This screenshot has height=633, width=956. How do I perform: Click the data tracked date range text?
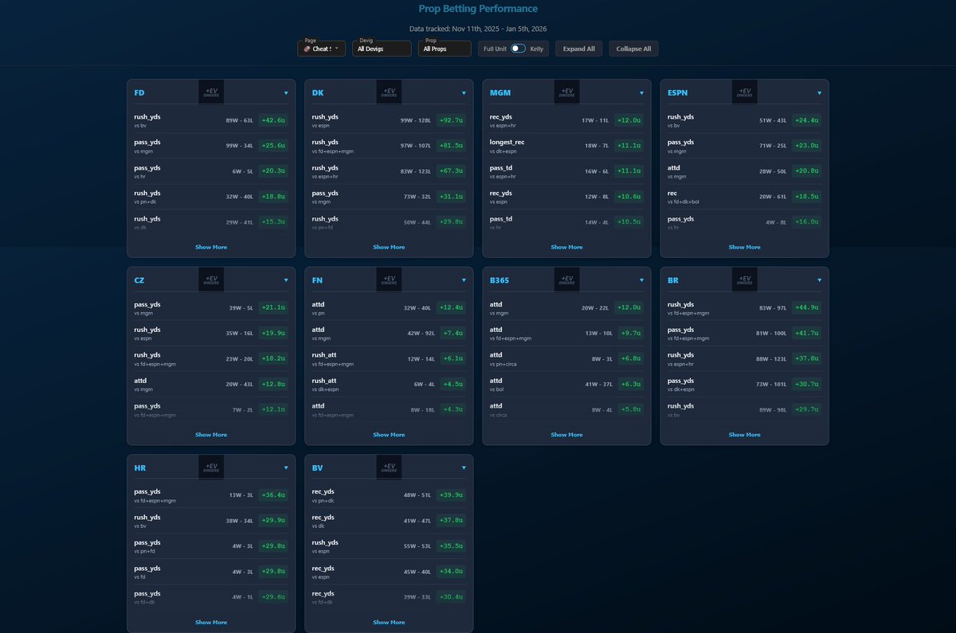tap(478, 28)
